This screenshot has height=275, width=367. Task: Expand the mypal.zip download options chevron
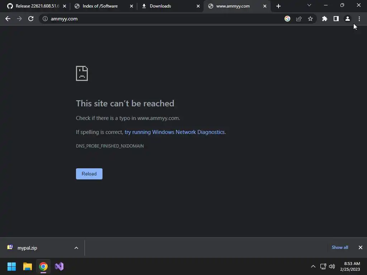pyautogui.click(x=76, y=248)
